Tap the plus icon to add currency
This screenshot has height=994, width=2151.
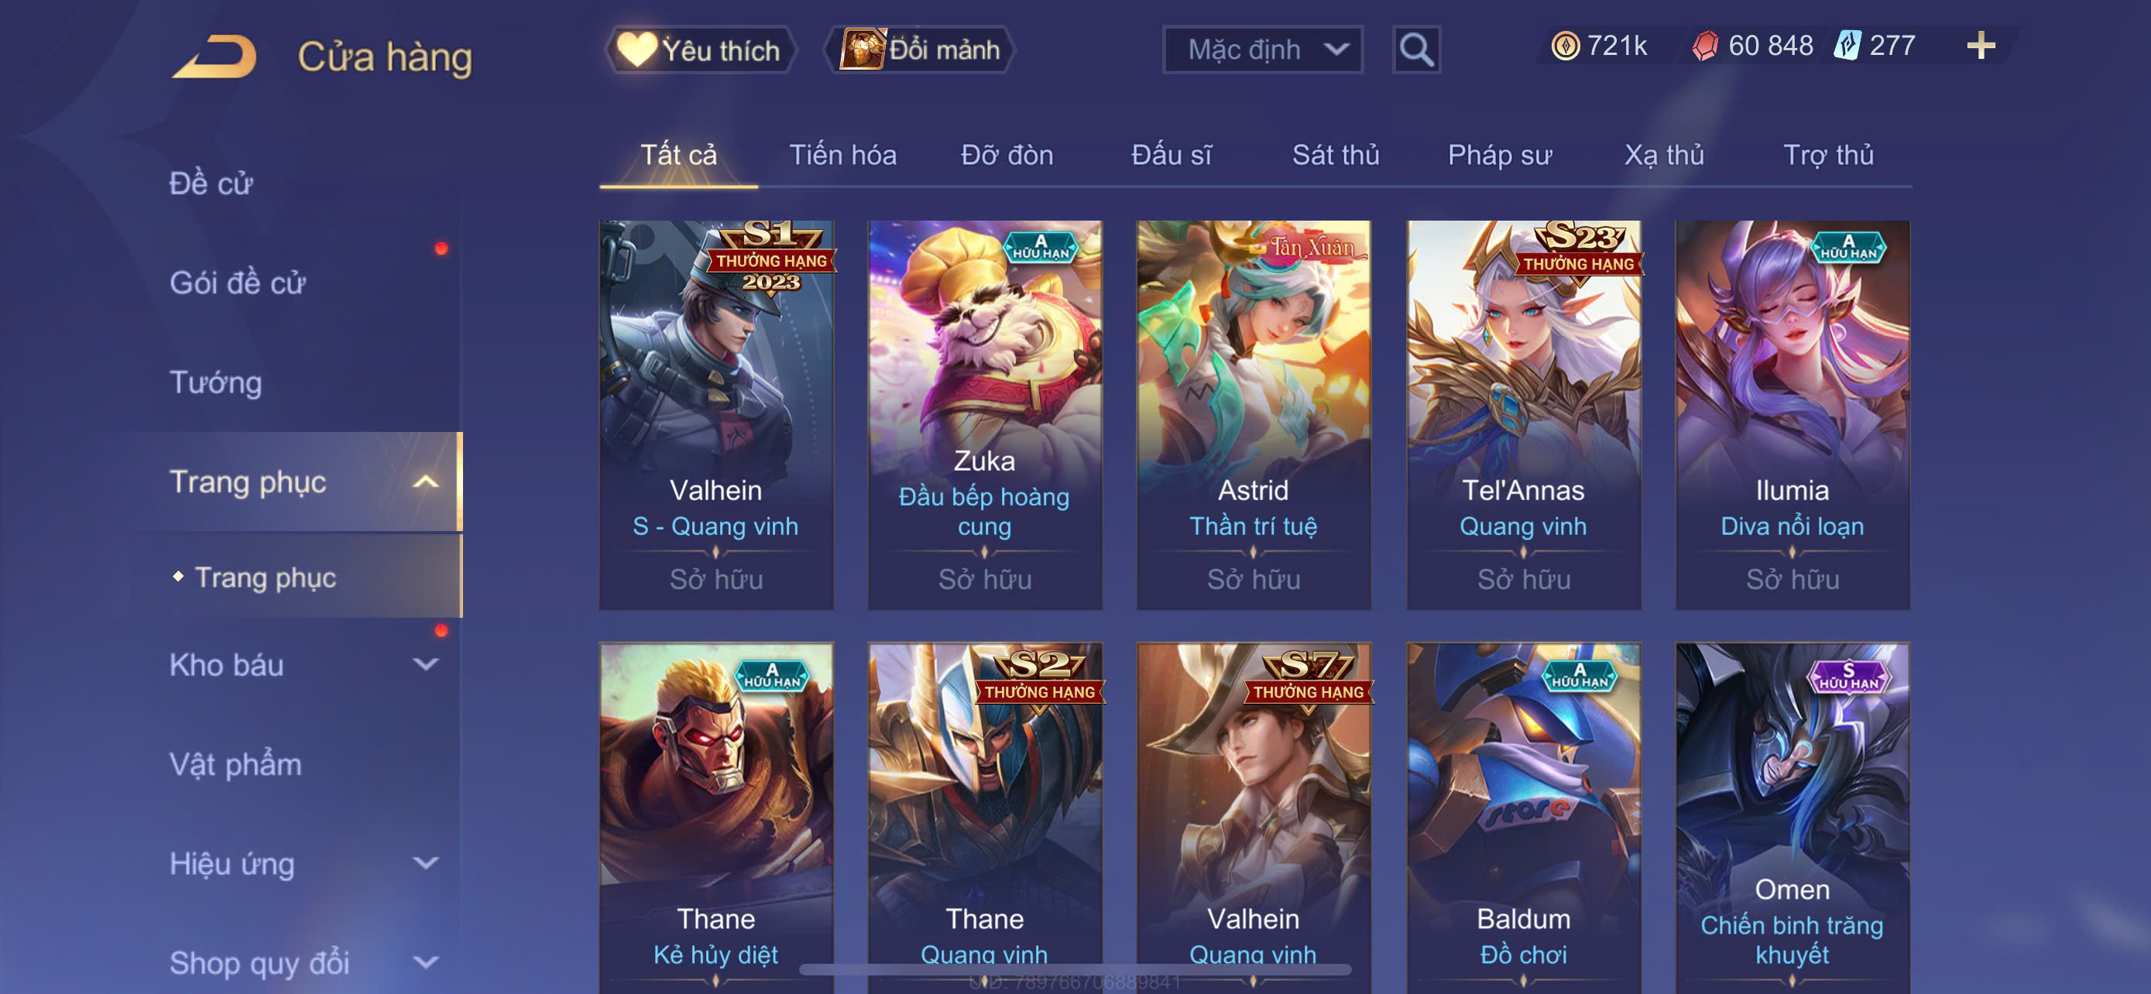pos(1981,45)
